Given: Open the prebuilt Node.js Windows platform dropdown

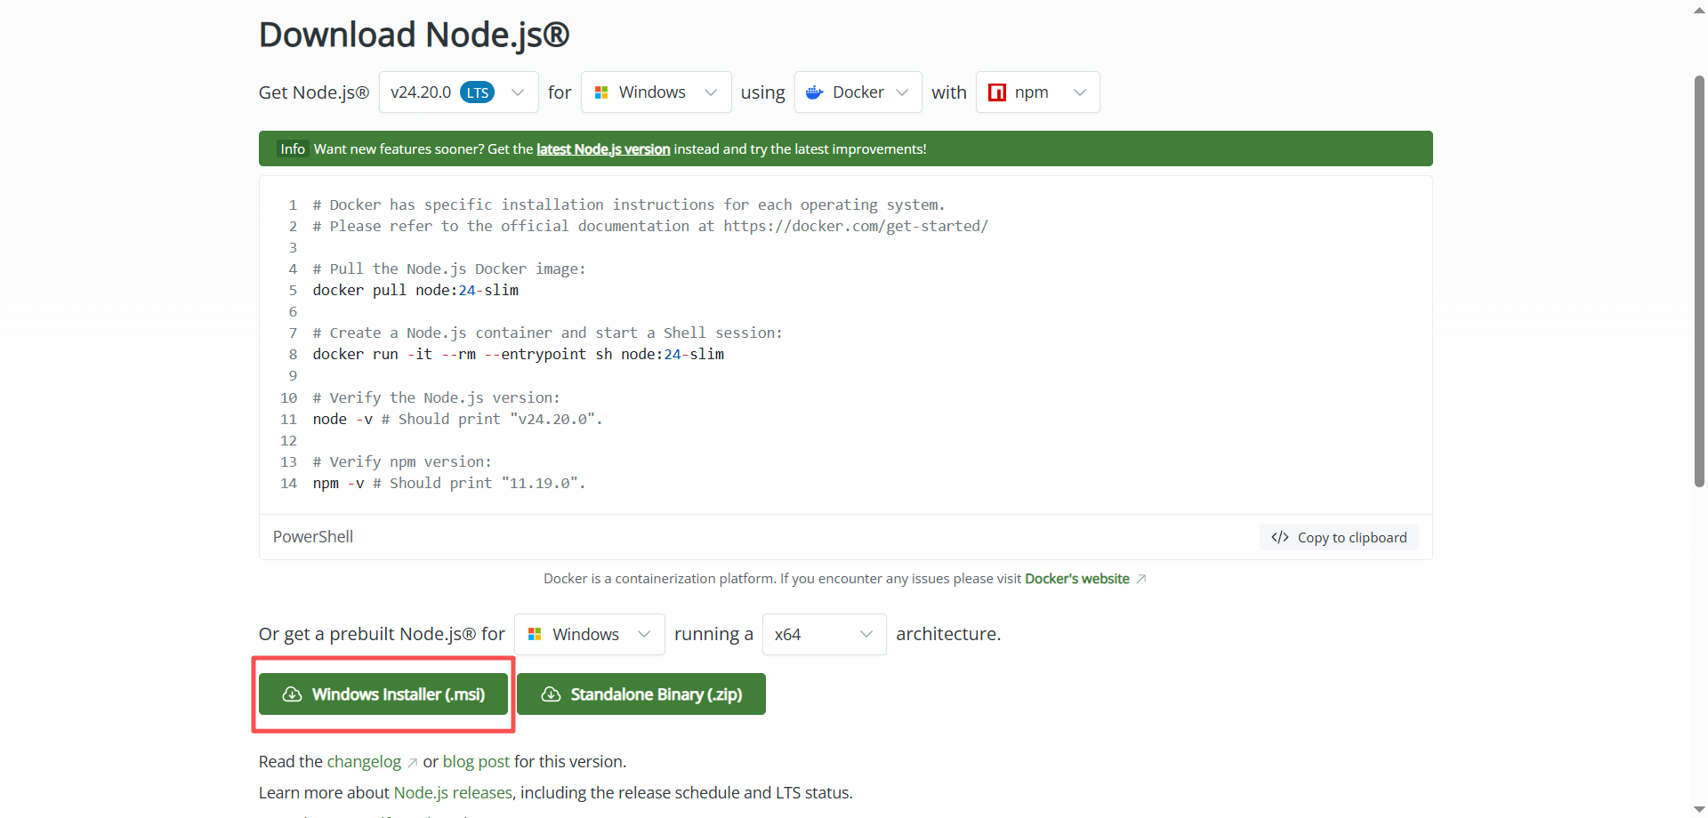Looking at the screenshot, I should tap(589, 634).
